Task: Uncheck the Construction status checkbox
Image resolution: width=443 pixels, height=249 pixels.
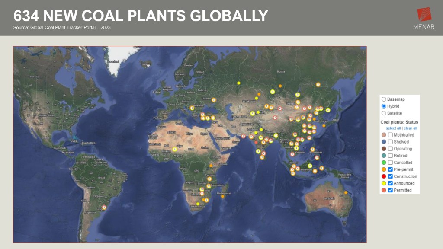Action: click(390, 176)
